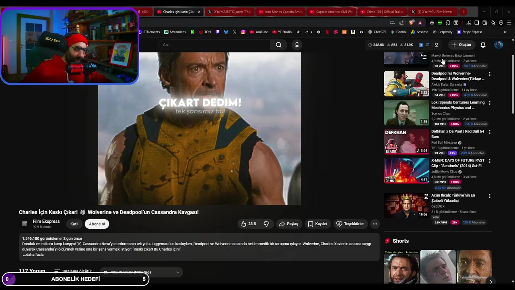515x290 pixels.
Task: Open Tüm Yorumlar filter dropdown
Action: 141,272
